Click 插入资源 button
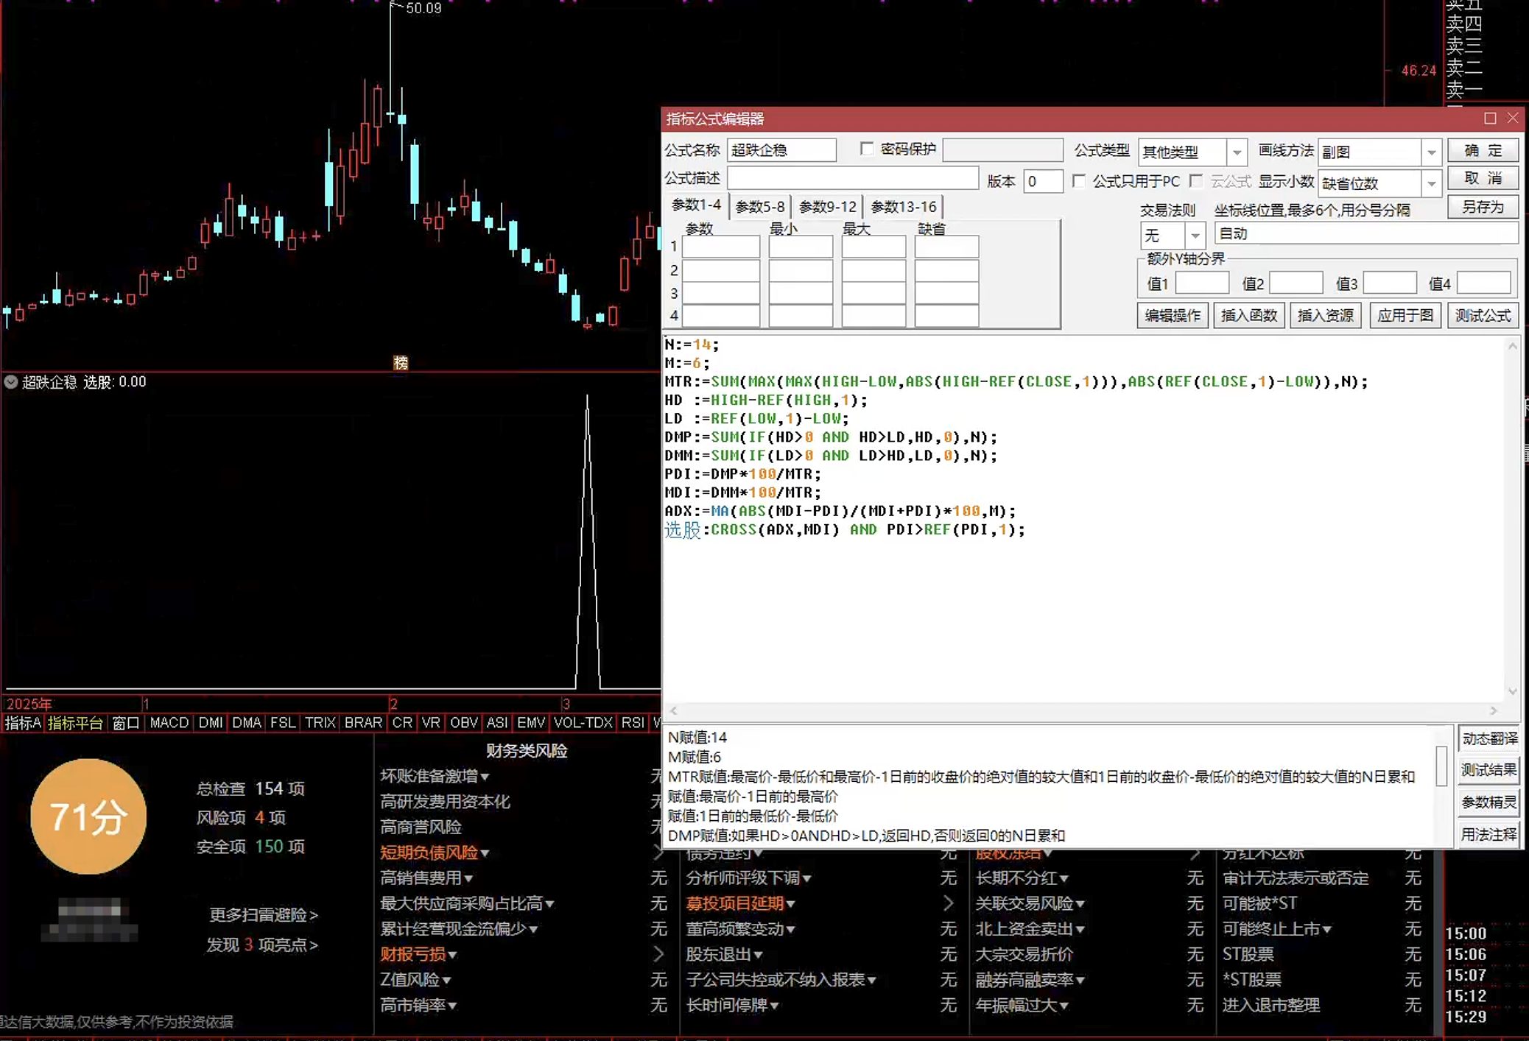1529x1041 pixels. 1326,315
